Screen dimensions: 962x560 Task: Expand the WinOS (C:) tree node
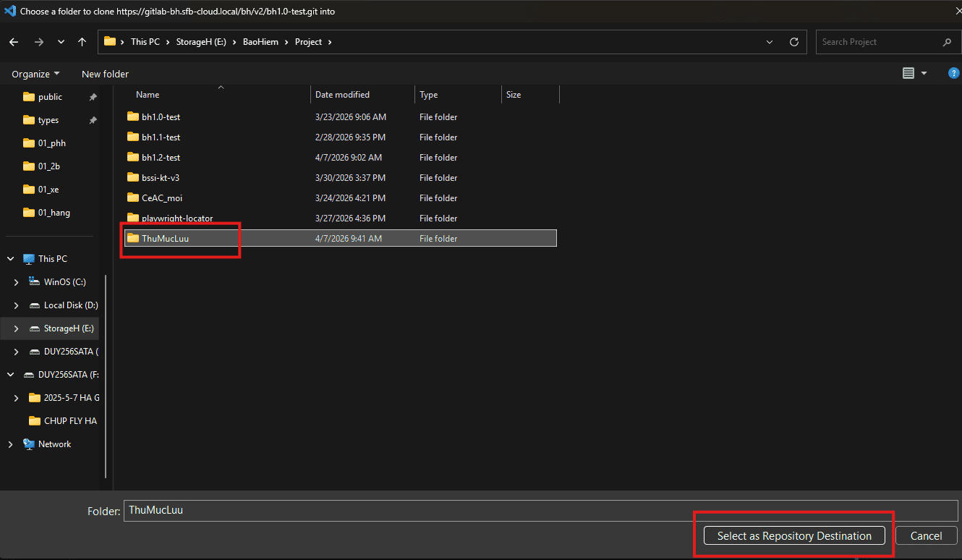click(16, 281)
